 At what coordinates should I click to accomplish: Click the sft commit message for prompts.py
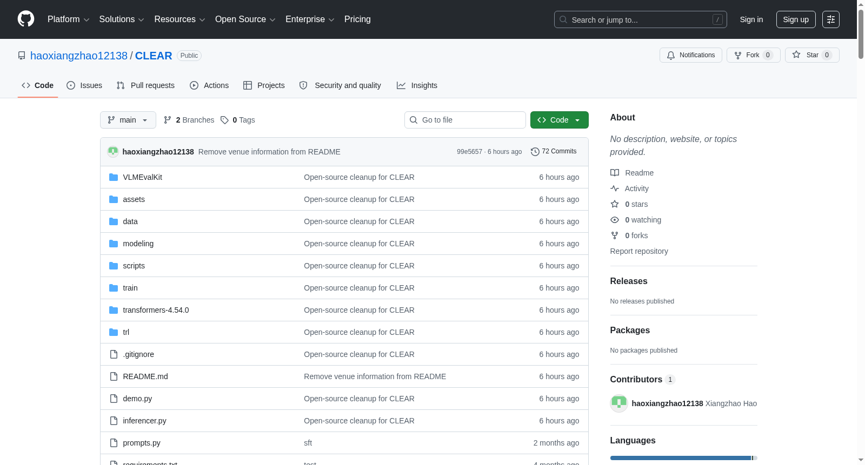(308, 443)
